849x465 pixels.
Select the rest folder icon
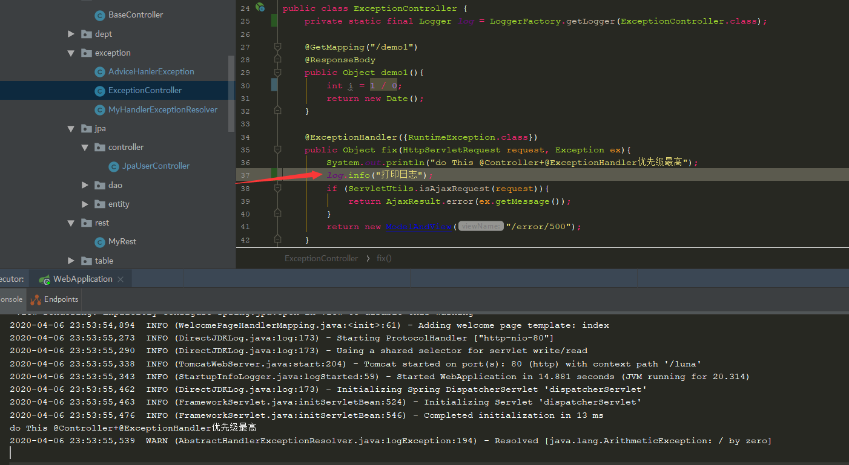(x=87, y=223)
